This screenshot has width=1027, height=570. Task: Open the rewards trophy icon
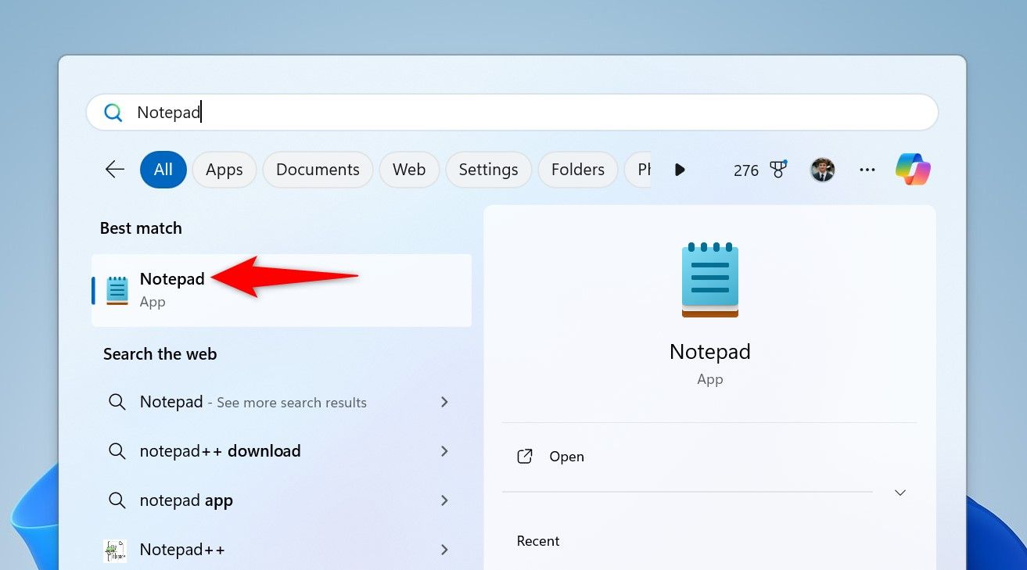point(778,170)
